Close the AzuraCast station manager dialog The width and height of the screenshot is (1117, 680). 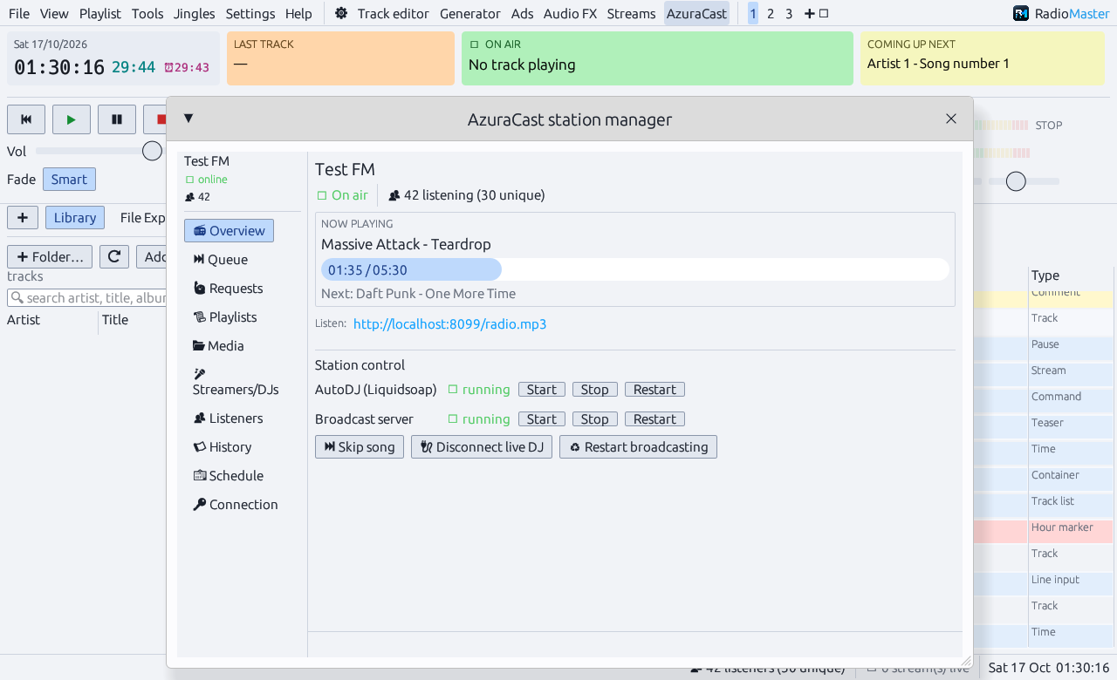tap(951, 119)
